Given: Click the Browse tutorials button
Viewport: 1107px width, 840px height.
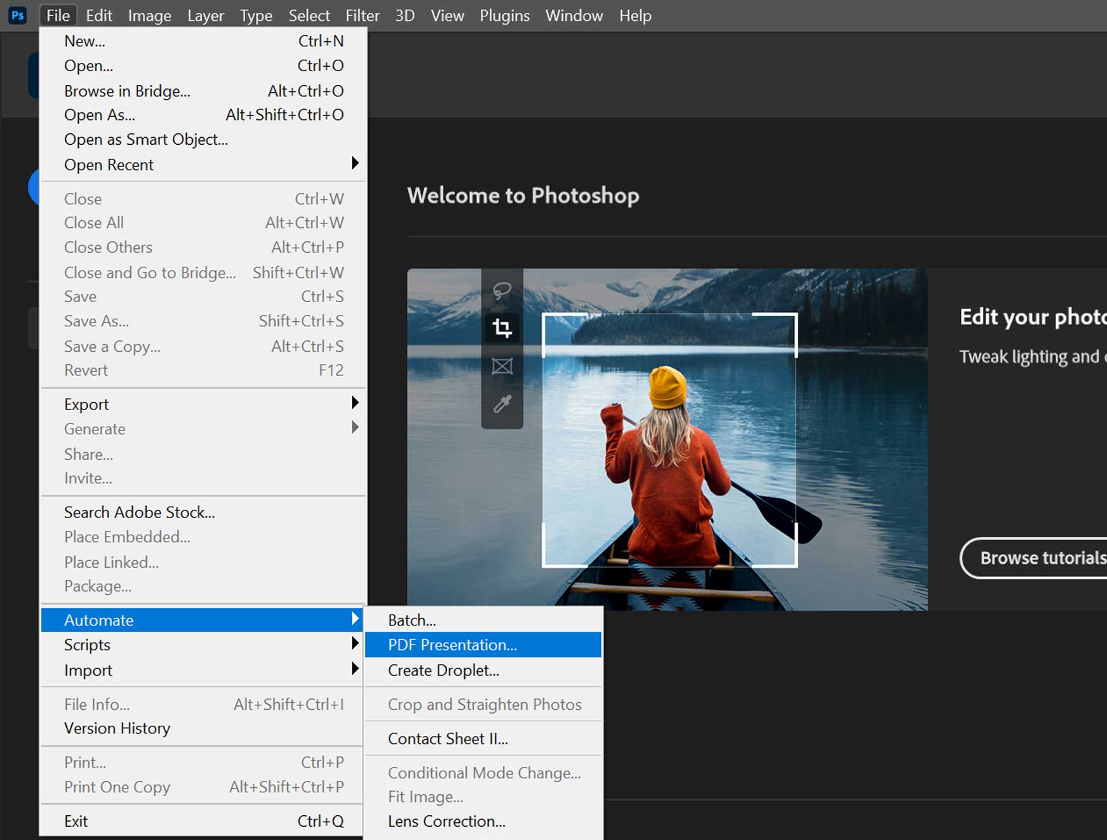Looking at the screenshot, I should 1034,558.
